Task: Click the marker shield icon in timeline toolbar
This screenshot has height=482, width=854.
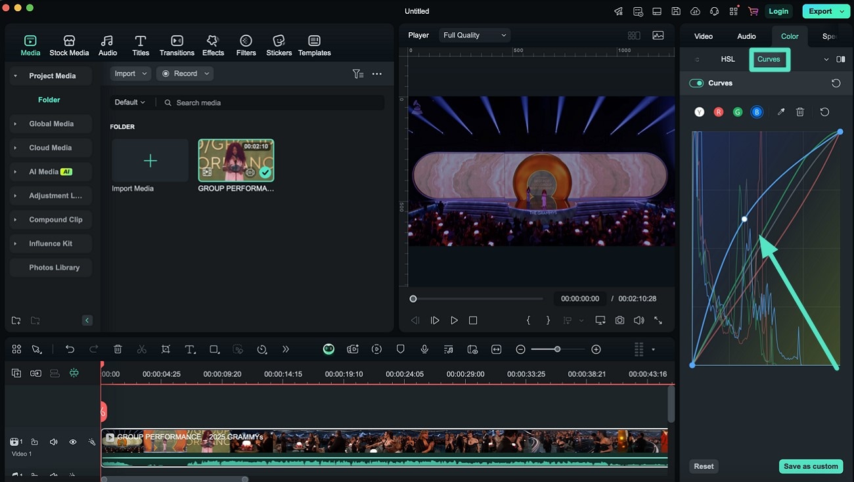Action: [x=401, y=349]
